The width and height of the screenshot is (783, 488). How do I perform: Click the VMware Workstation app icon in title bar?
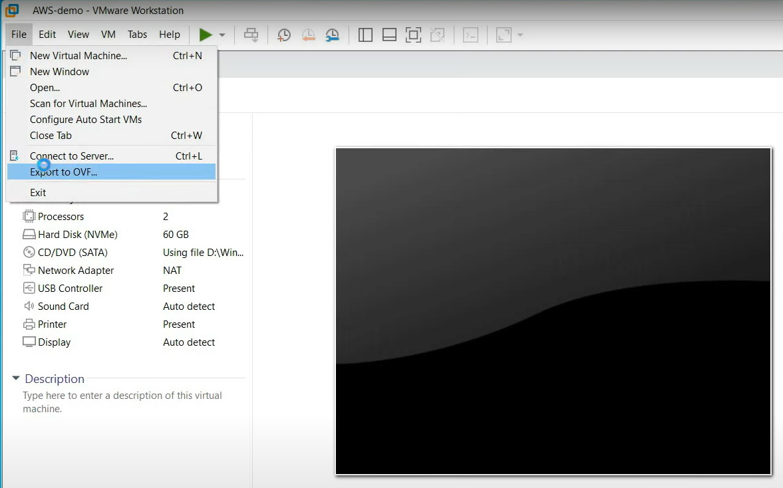pyautogui.click(x=11, y=10)
